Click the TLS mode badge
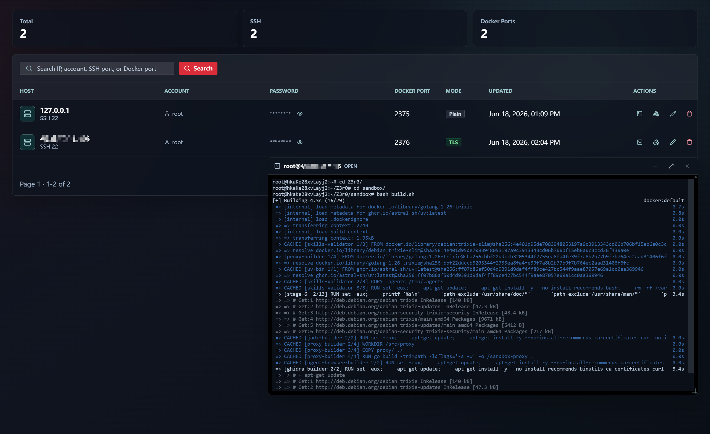 point(453,143)
